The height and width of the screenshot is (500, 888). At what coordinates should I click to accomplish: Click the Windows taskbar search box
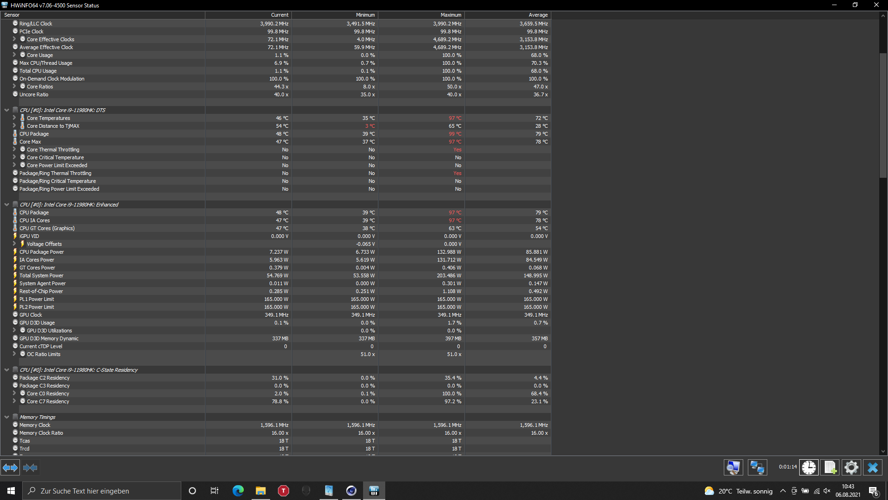102,491
